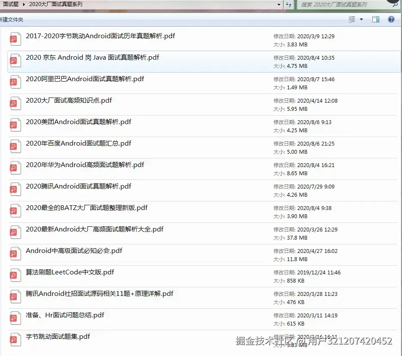The image size is (402, 356).
Task: Click PDF icon of 字节跳动面试题集.pdf
Action: pyautogui.click(x=15, y=341)
